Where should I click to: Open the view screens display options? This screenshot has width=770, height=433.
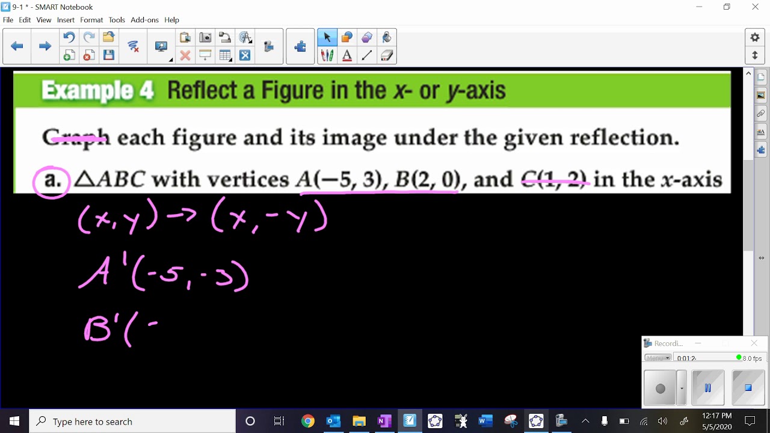click(x=161, y=46)
